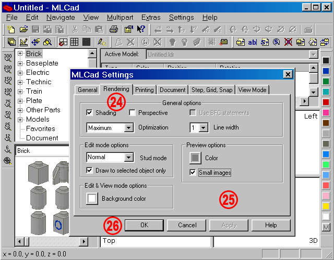Select the 25 percent zoom icon
The width and height of the screenshot is (334, 260).
8,126
